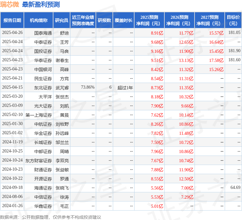Click the 17.58亿 forecast value
Screen dimensions: 242x220
216,60
